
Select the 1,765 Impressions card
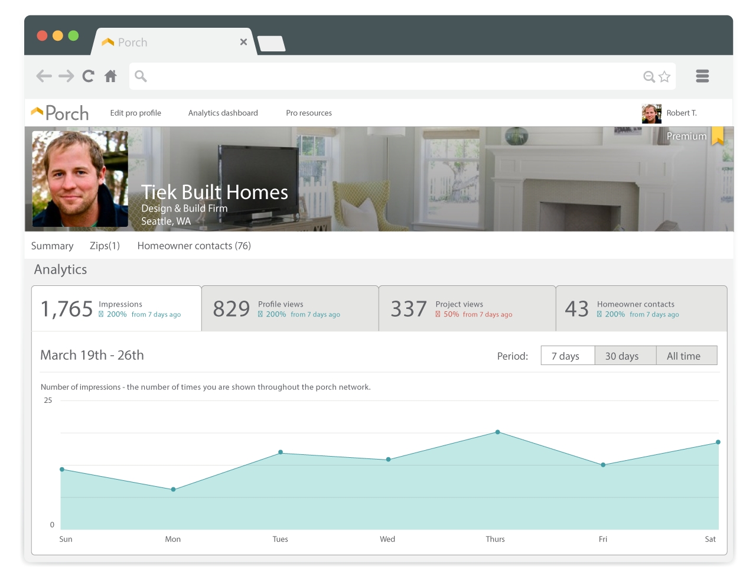click(116, 308)
